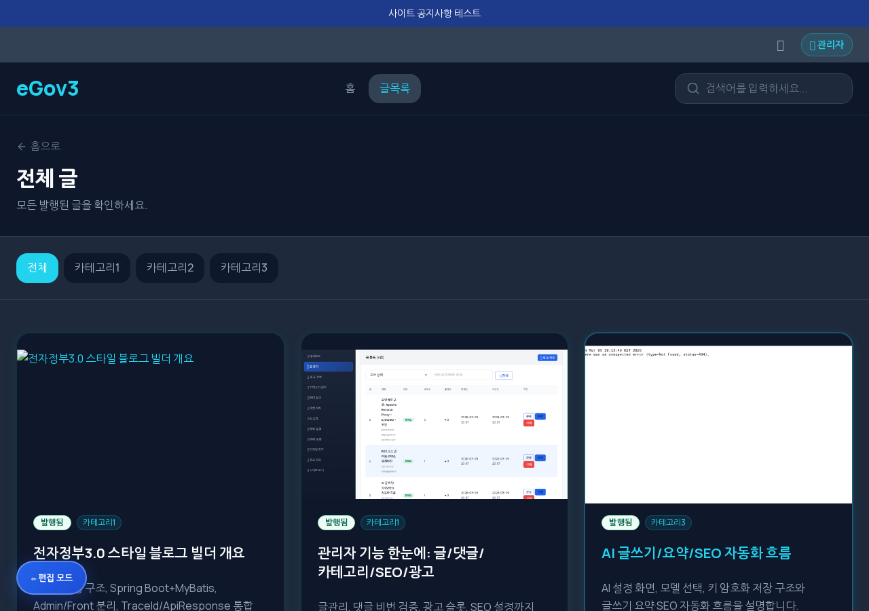Select the 글목록 navigation tab
This screenshot has width=869, height=611.
coord(394,88)
